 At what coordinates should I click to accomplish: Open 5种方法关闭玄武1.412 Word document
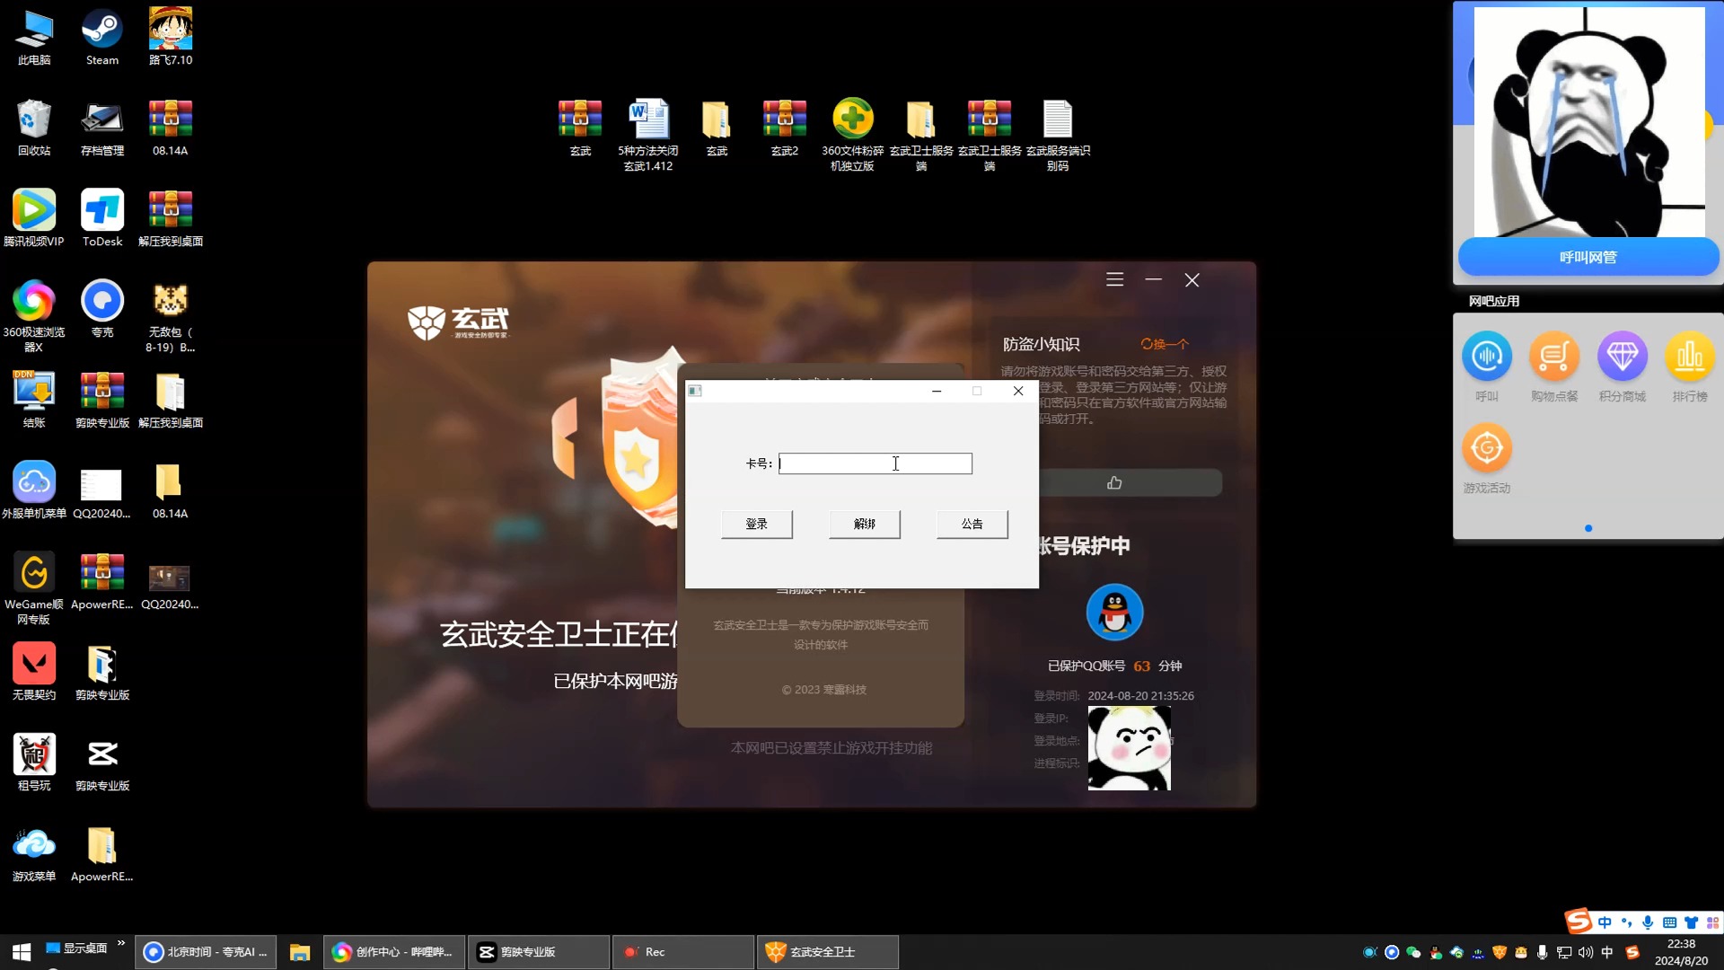[x=648, y=135]
